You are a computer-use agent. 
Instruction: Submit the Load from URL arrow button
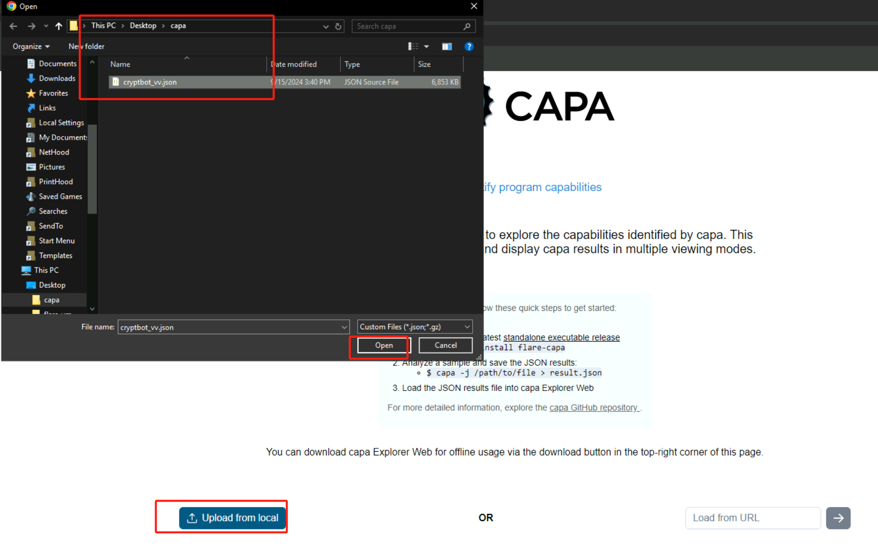(x=838, y=518)
